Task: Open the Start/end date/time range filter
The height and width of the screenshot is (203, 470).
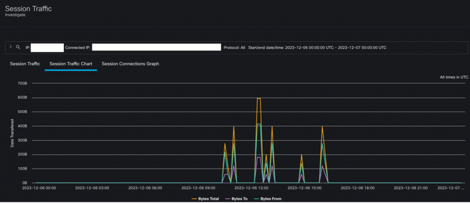Action: coord(317,47)
